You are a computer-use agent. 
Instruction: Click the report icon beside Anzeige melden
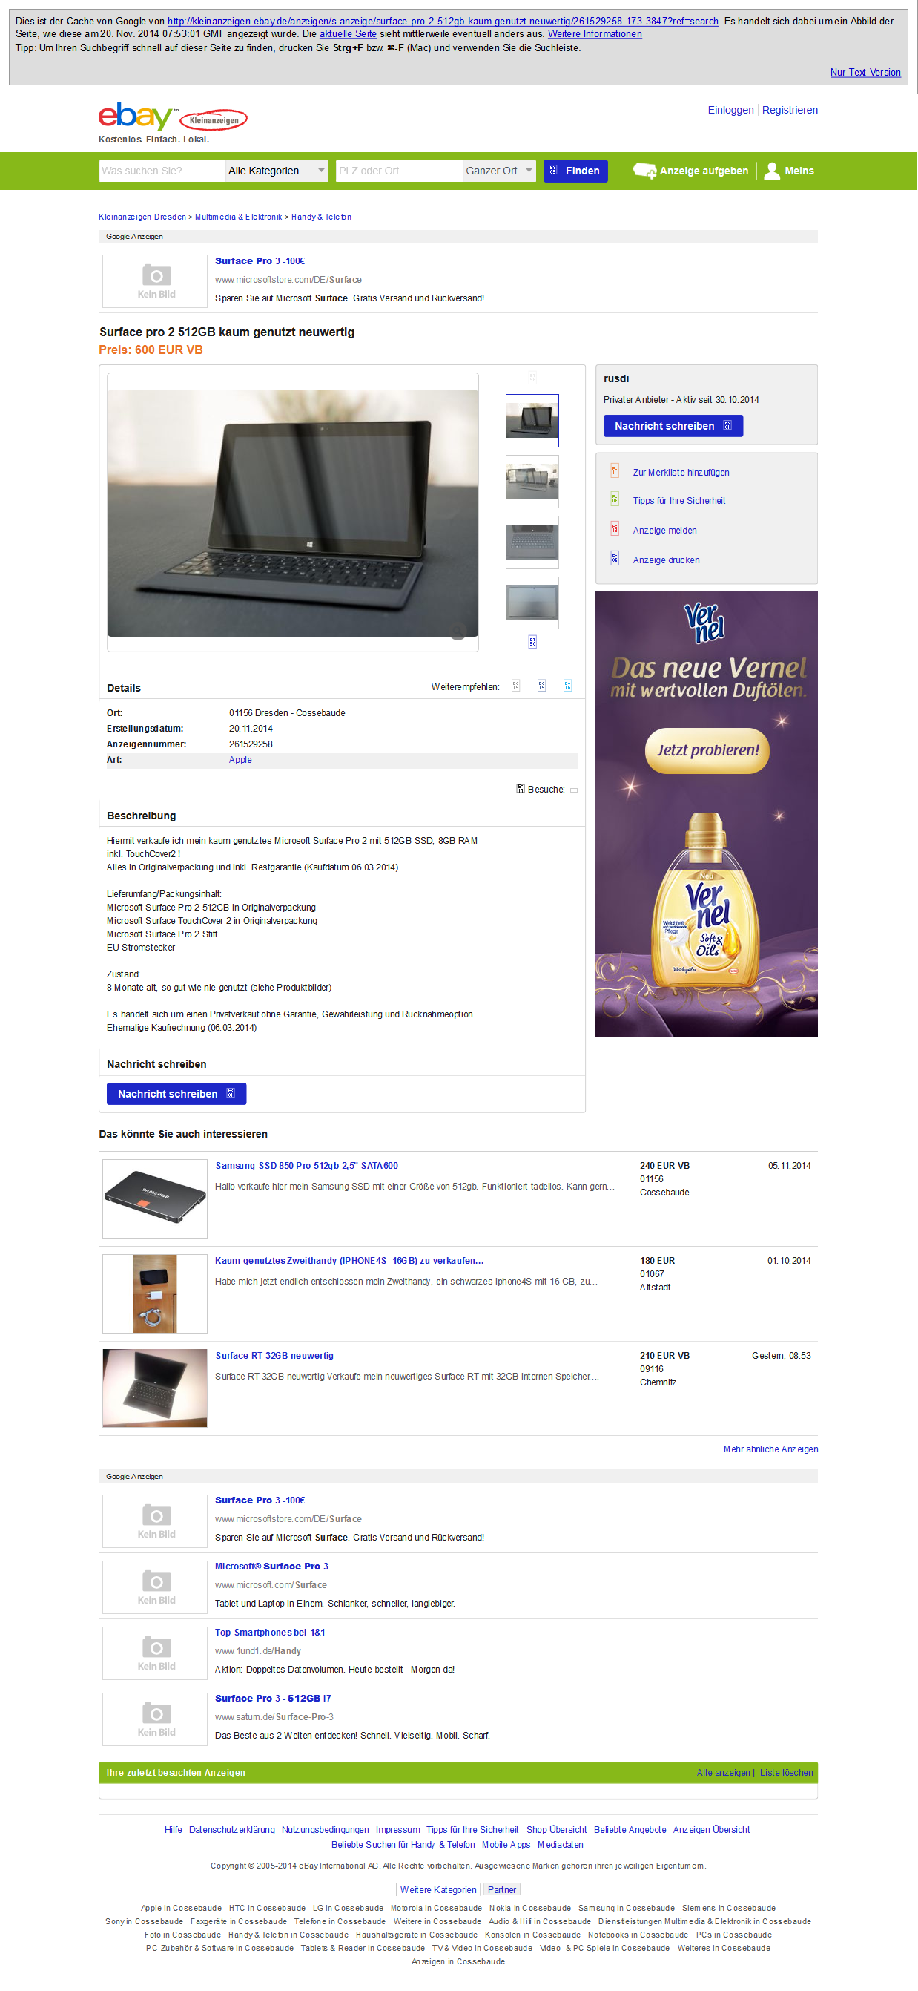[615, 528]
